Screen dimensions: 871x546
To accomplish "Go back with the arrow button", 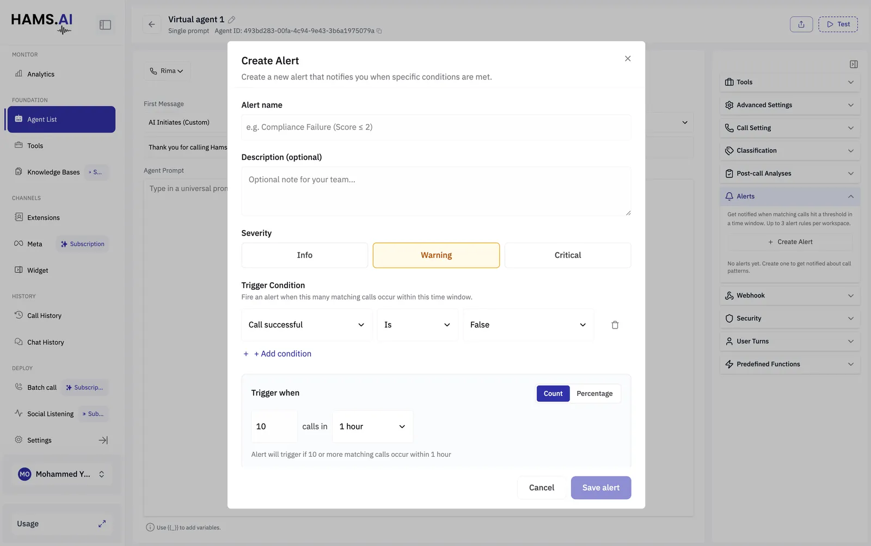I will point(152,24).
